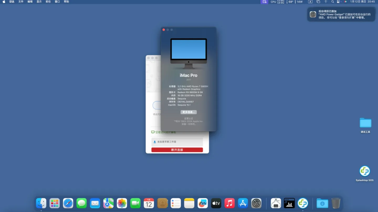
Task: Open the Splashtop SOS desktop icon
Action: pos(365,172)
